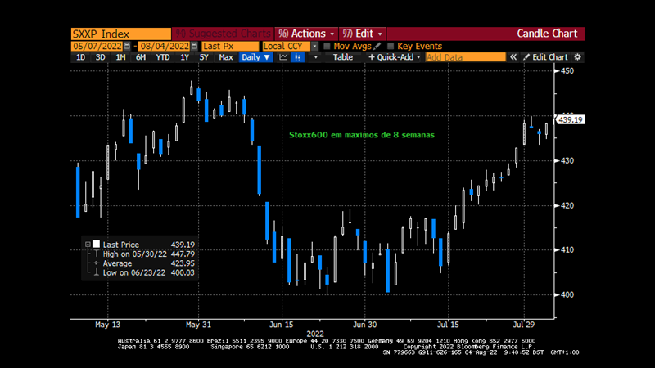Collapse panel with double-arrow icon
The width and height of the screenshot is (655, 368).
[x=513, y=57]
